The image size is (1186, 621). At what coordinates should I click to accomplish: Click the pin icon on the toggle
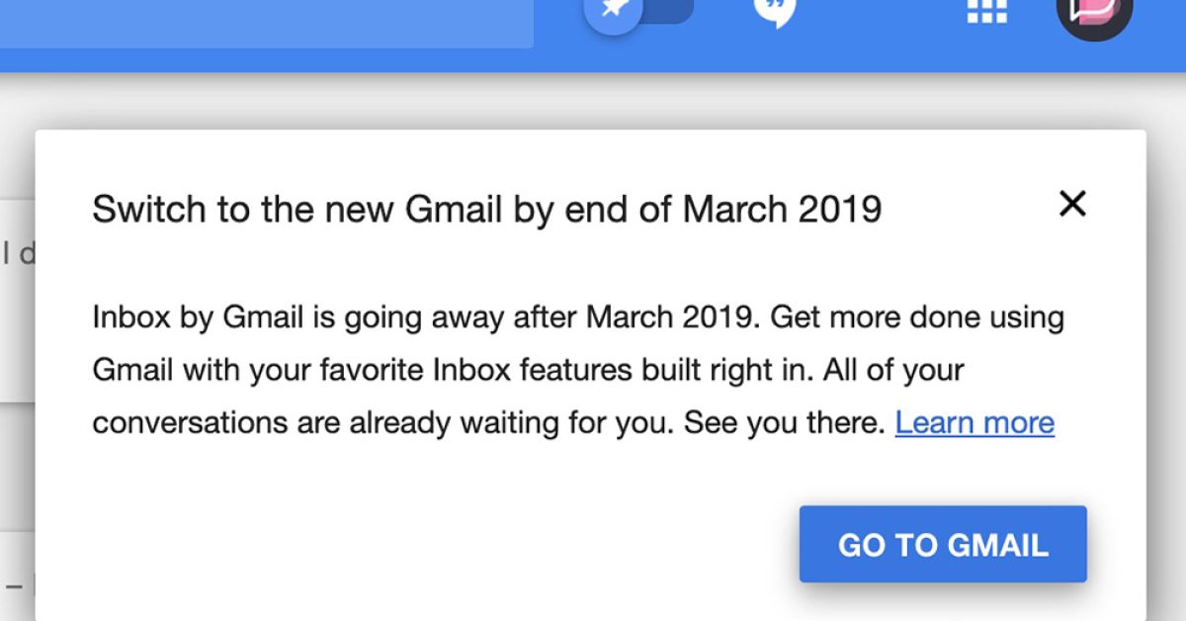(614, 11)
